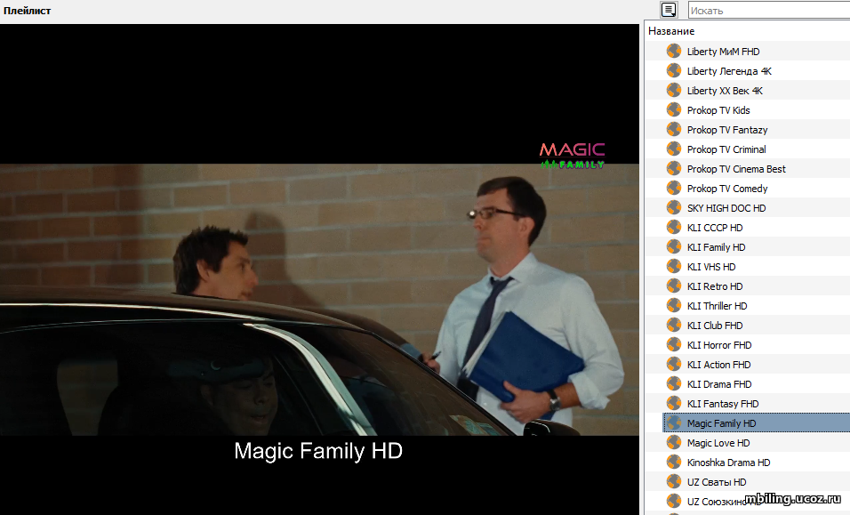Screen dimensions: 850x515
Task: Focus the Искать search field
Action: point(769,11)
